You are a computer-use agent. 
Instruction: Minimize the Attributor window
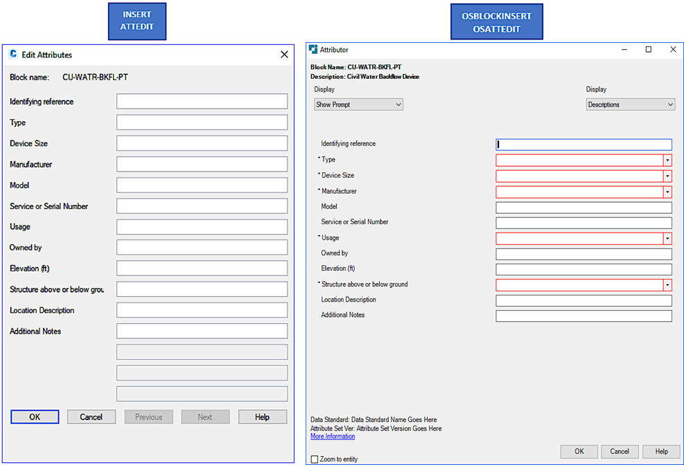624,50
